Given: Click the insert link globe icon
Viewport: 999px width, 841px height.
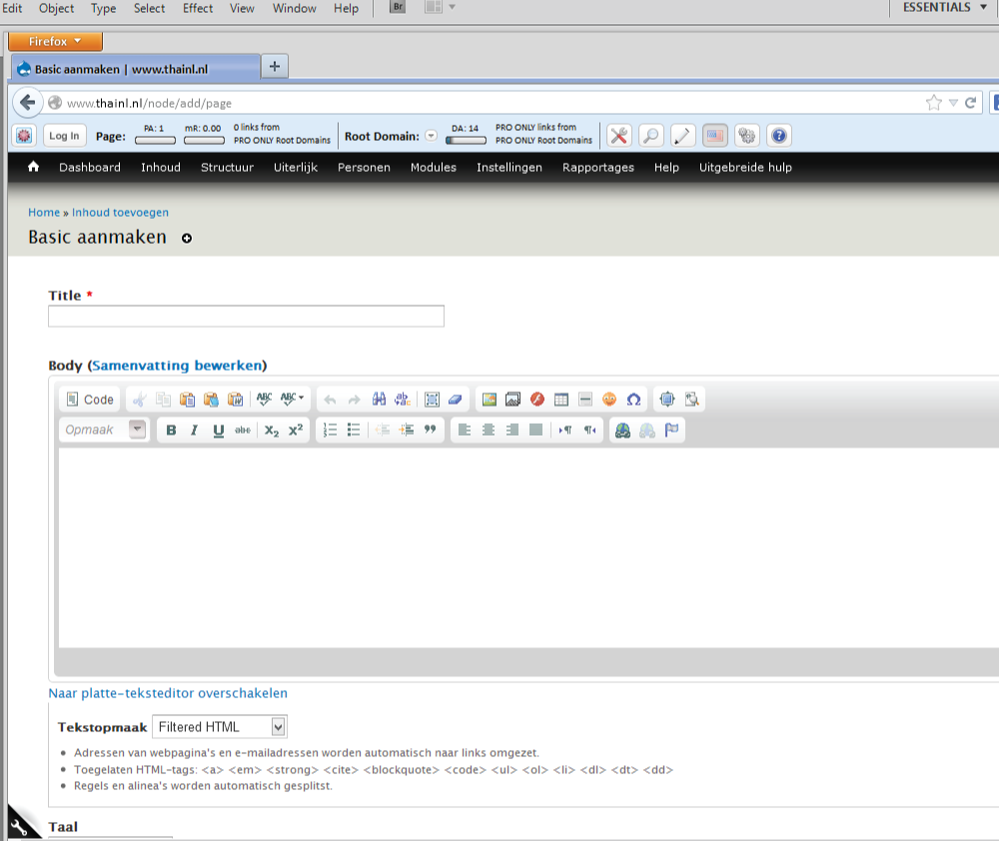Looking at the screenshot, I should click(622, 430).
